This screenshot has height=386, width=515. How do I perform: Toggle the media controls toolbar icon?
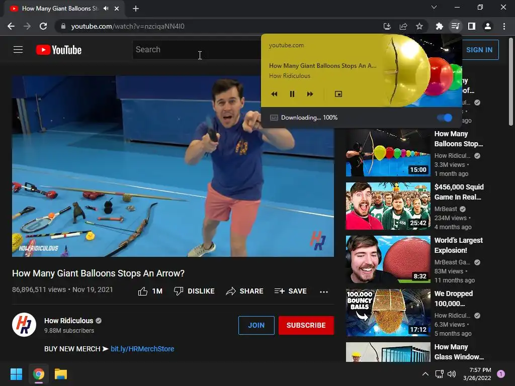(x=455, y=26)
